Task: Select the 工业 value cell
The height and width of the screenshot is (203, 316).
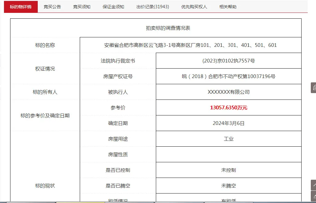Action: [229, 139]
